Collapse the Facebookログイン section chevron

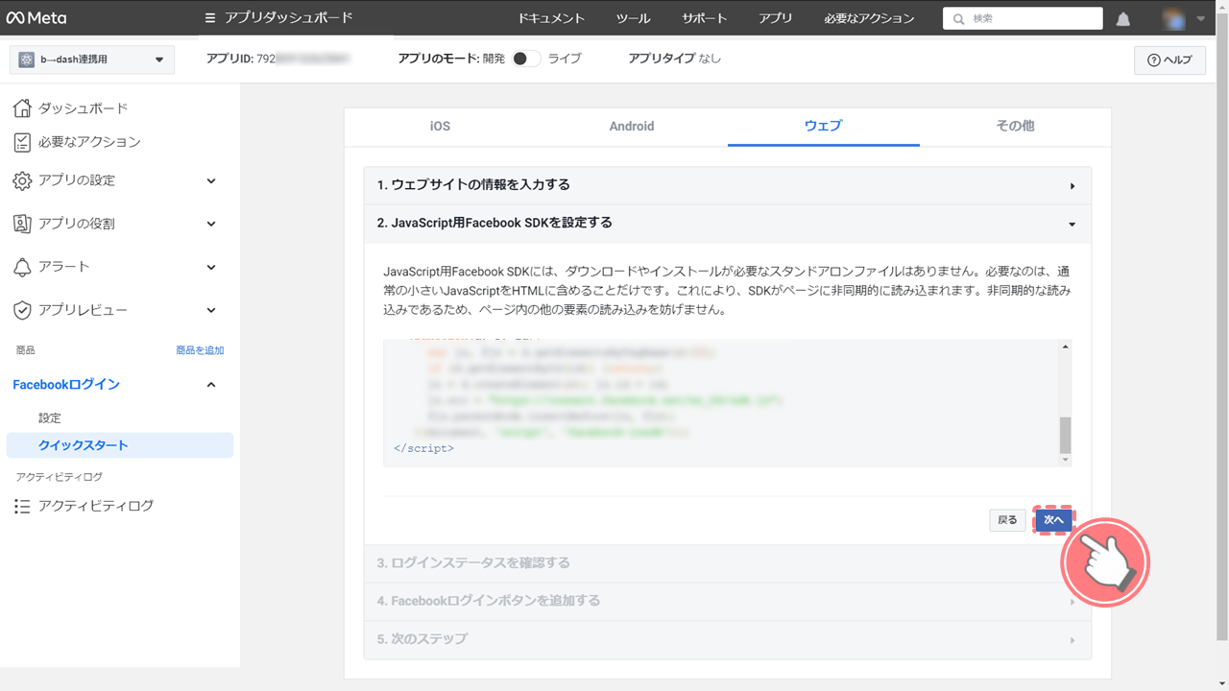click(211, 385)
